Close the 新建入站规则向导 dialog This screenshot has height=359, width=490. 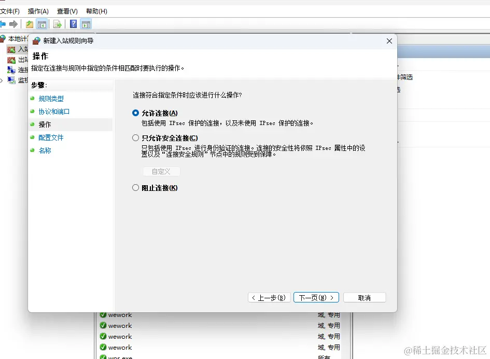coord(389,41)
